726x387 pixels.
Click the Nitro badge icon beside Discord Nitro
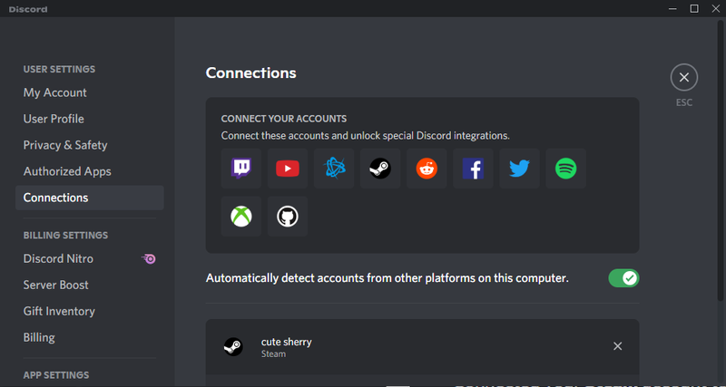[x=149, y=259]
